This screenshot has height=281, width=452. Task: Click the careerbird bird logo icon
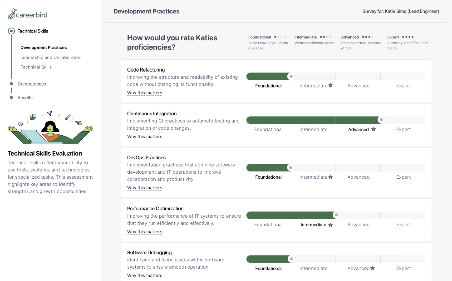tap(12, 14)
